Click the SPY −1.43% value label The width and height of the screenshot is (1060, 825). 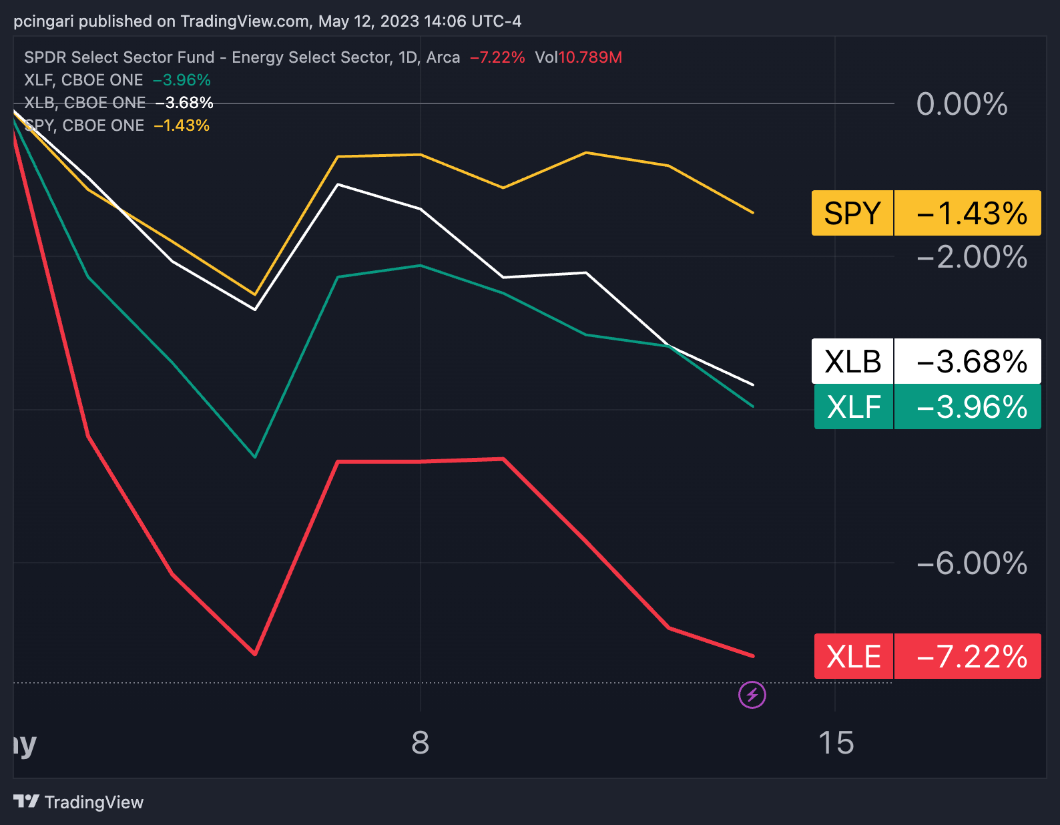[968, 213]
